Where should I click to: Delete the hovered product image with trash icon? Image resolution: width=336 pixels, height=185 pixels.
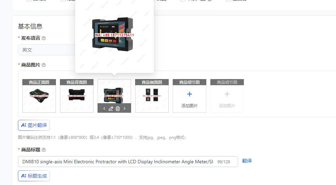pos(118,109)
